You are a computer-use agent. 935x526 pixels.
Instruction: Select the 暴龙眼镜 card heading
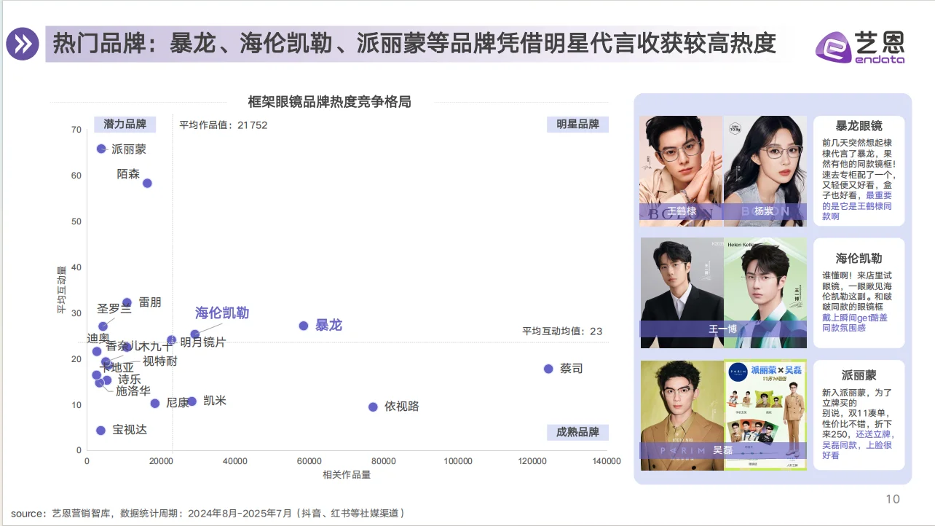(859, 126)
